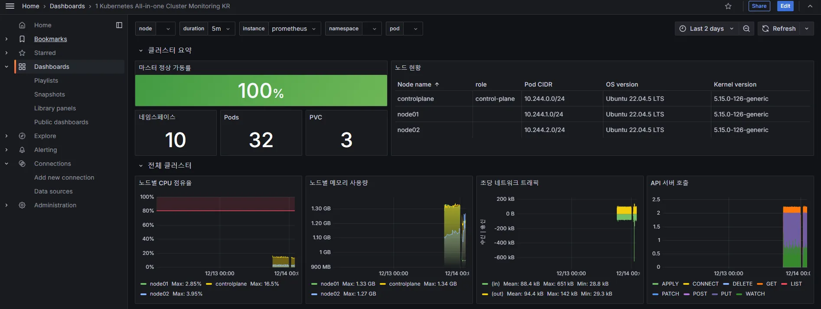The image size is (821, 309).
Task: Click the Refresh button
Action: (x=779, y=29)
